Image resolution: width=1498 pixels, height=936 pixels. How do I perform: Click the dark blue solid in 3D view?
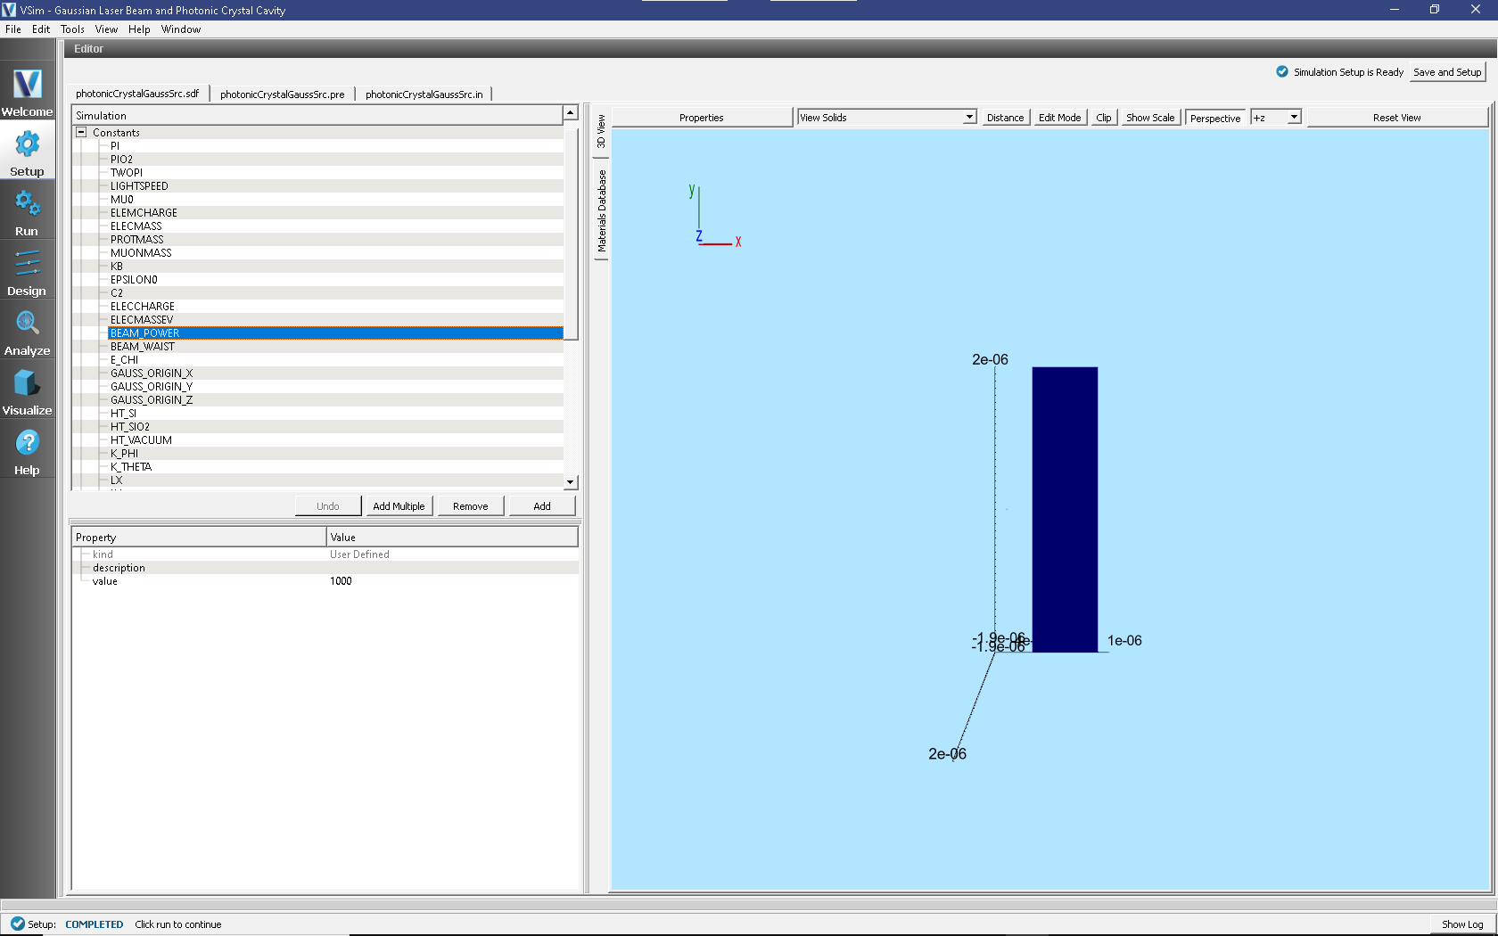1065,509
